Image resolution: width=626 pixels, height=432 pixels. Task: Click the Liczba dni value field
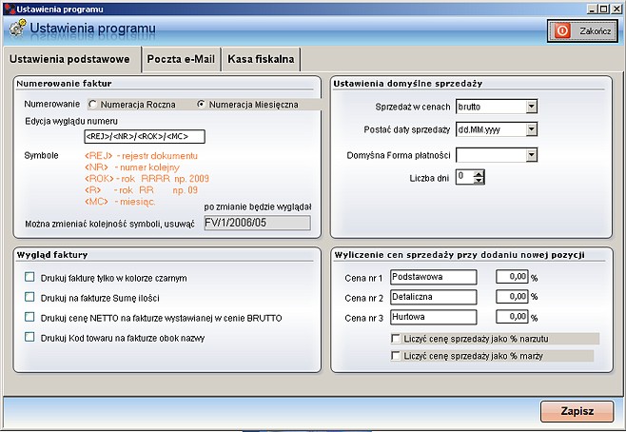465,177
